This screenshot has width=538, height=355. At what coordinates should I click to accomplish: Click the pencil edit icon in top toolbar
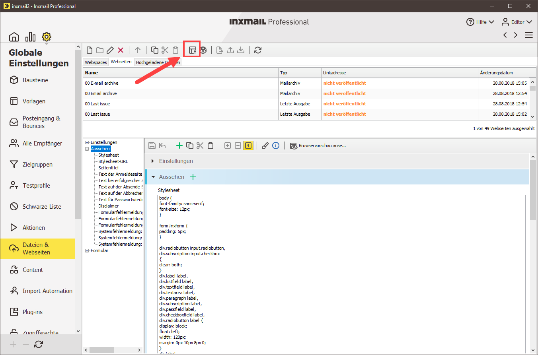point(110,50)
